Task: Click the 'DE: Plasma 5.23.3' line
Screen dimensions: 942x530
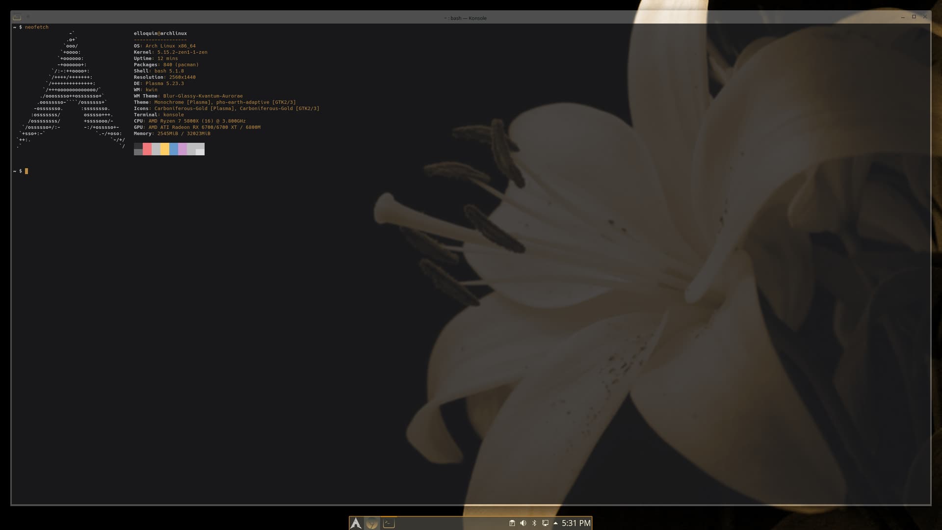Action: (159, 83)
